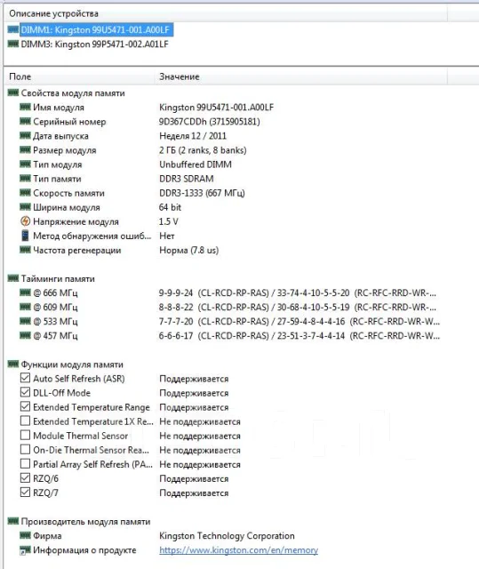Select 'Не поддерживается' value for Module Thermal Sensor
Image resolution: width=479 pixels, height=569 pixels.
pos(200,436)
